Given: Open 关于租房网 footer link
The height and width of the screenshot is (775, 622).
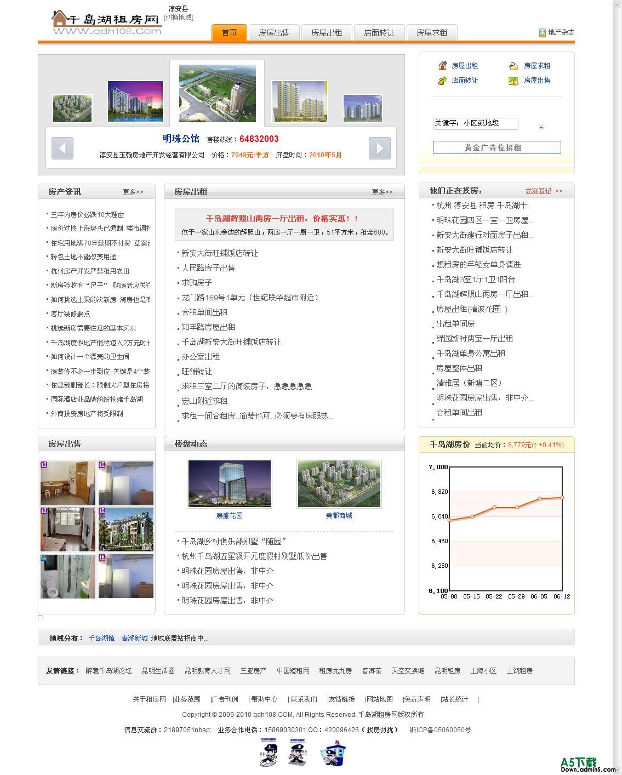Looking at the screenshot, I should coord(149,699).
